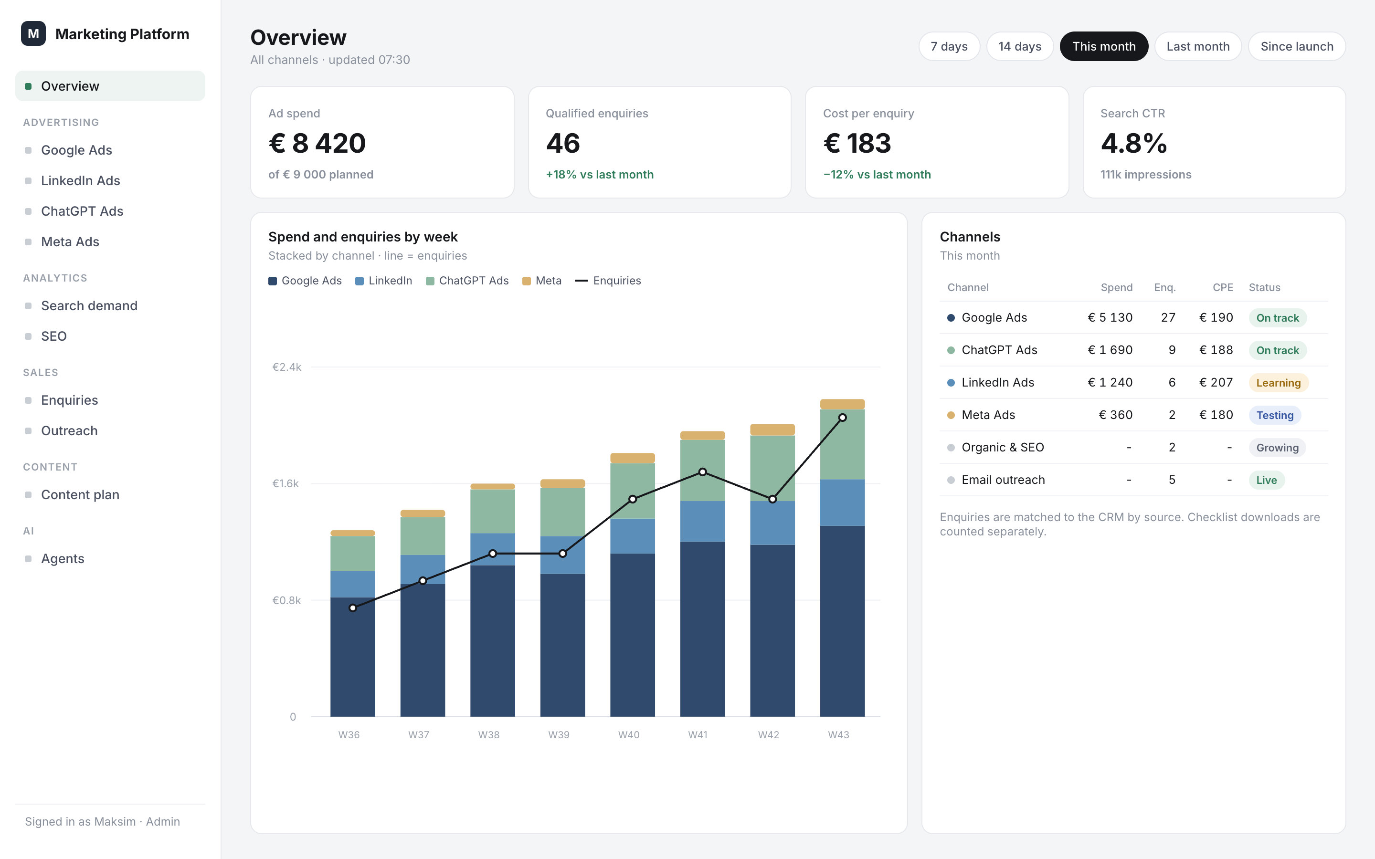Click the Live status badge
Viewport: 1375px width, 859px height.
tap(1267, 480)
